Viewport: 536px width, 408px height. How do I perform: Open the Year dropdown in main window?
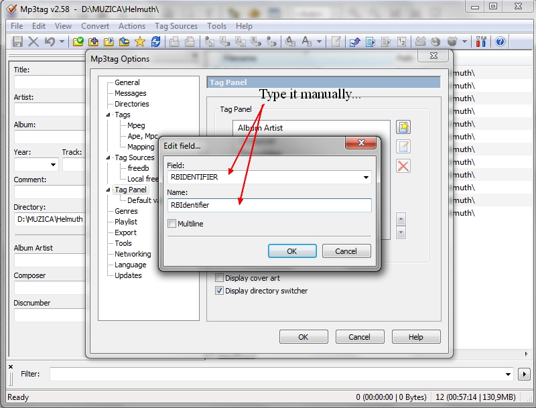pyautogui.click(x=53, y=165)
